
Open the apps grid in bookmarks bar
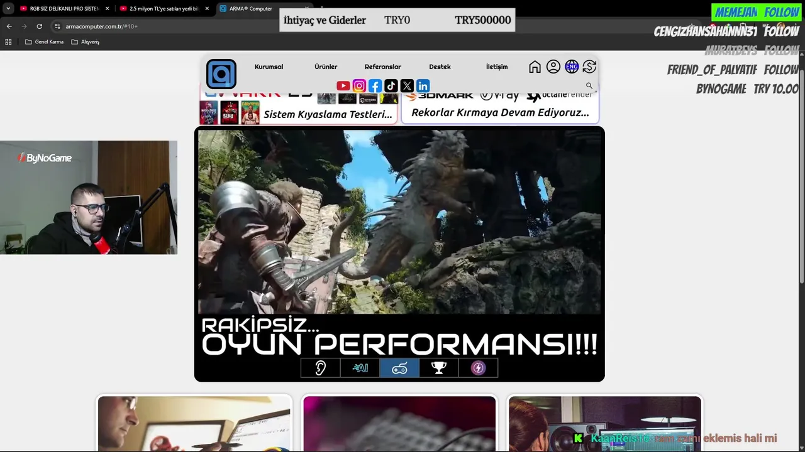[8, 42]
